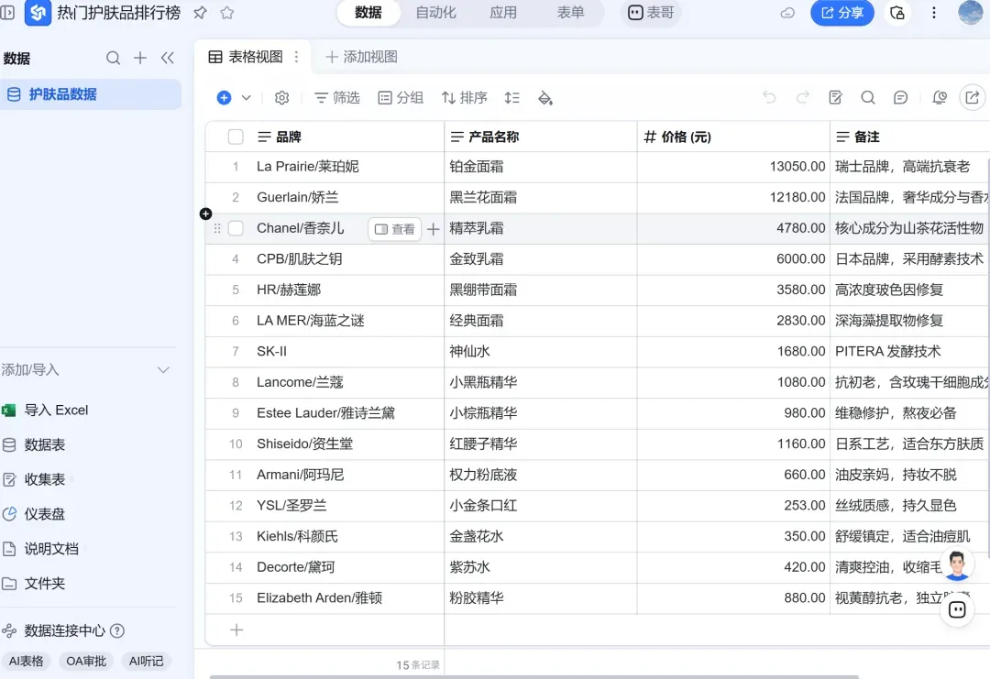Click the cell 神仙水

point(541,352)
